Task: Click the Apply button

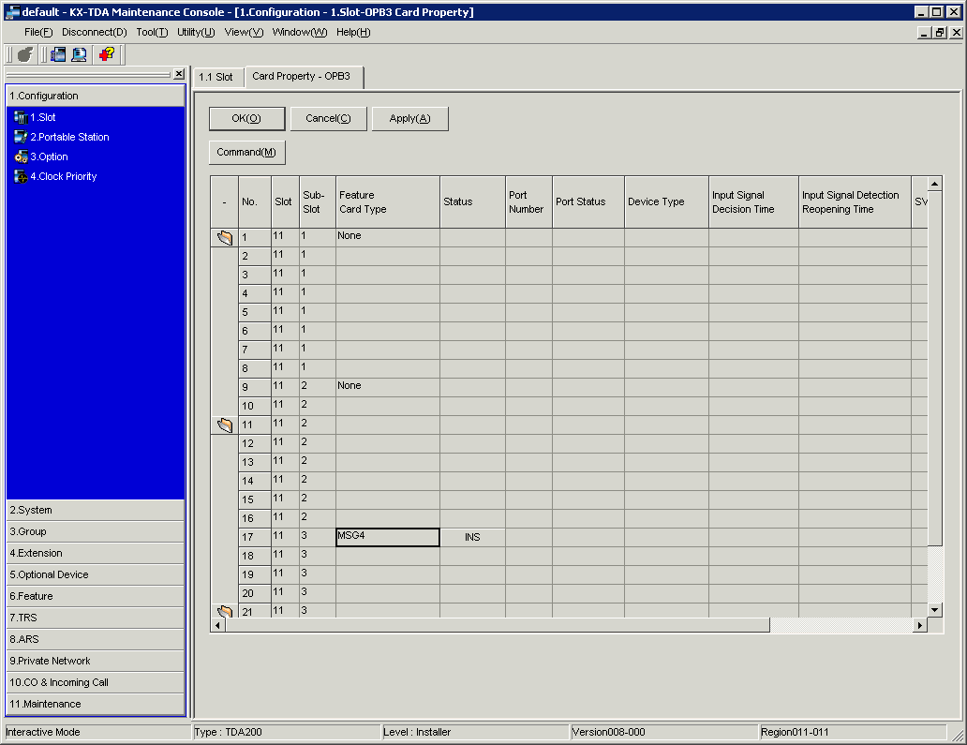Action: tap(409, 118)
